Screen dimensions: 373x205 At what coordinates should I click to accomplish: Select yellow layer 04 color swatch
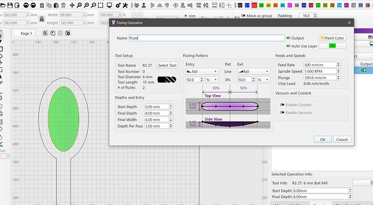click(268, 5)
